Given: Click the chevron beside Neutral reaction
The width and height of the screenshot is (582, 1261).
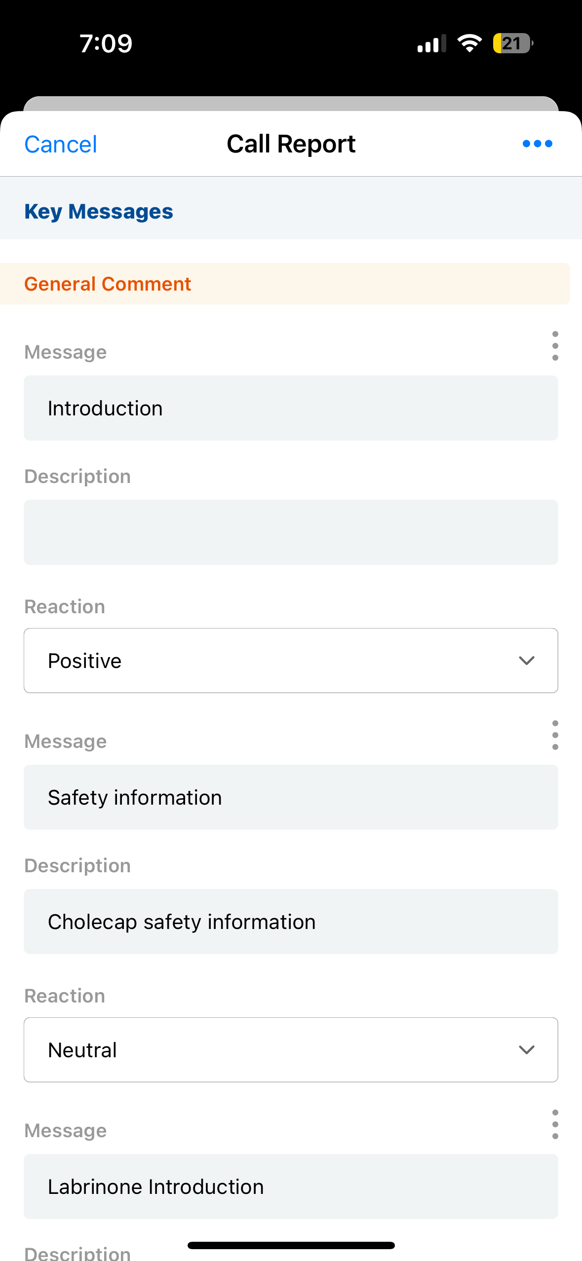Looking at the screenshot, I should 527,1050.
